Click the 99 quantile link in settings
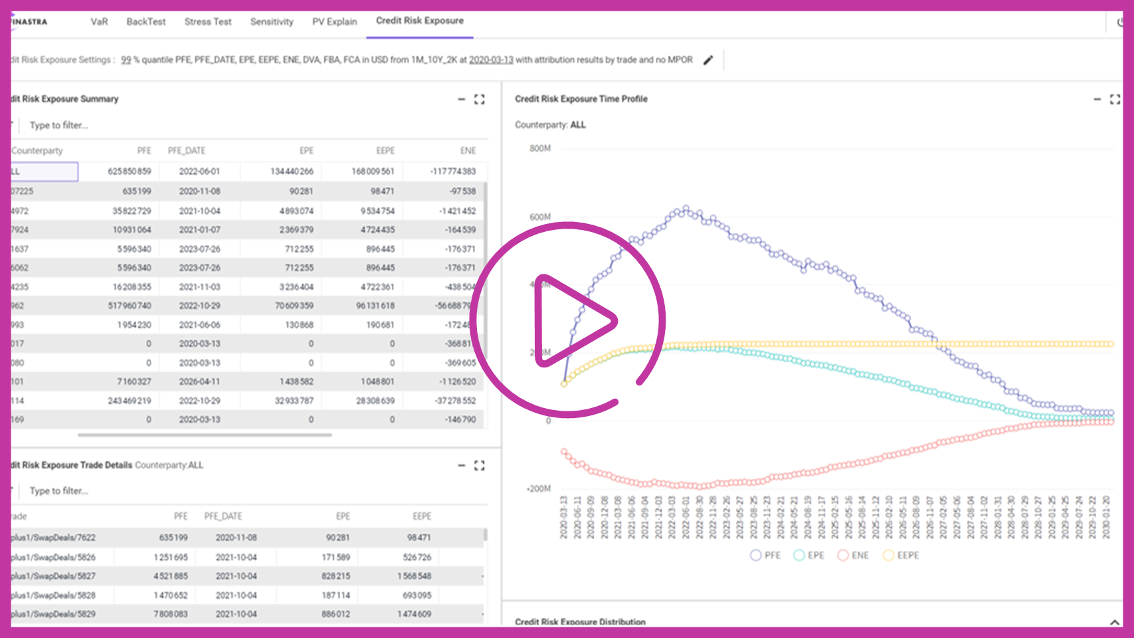Screen dimensions: 1134x638 point(126,60)
